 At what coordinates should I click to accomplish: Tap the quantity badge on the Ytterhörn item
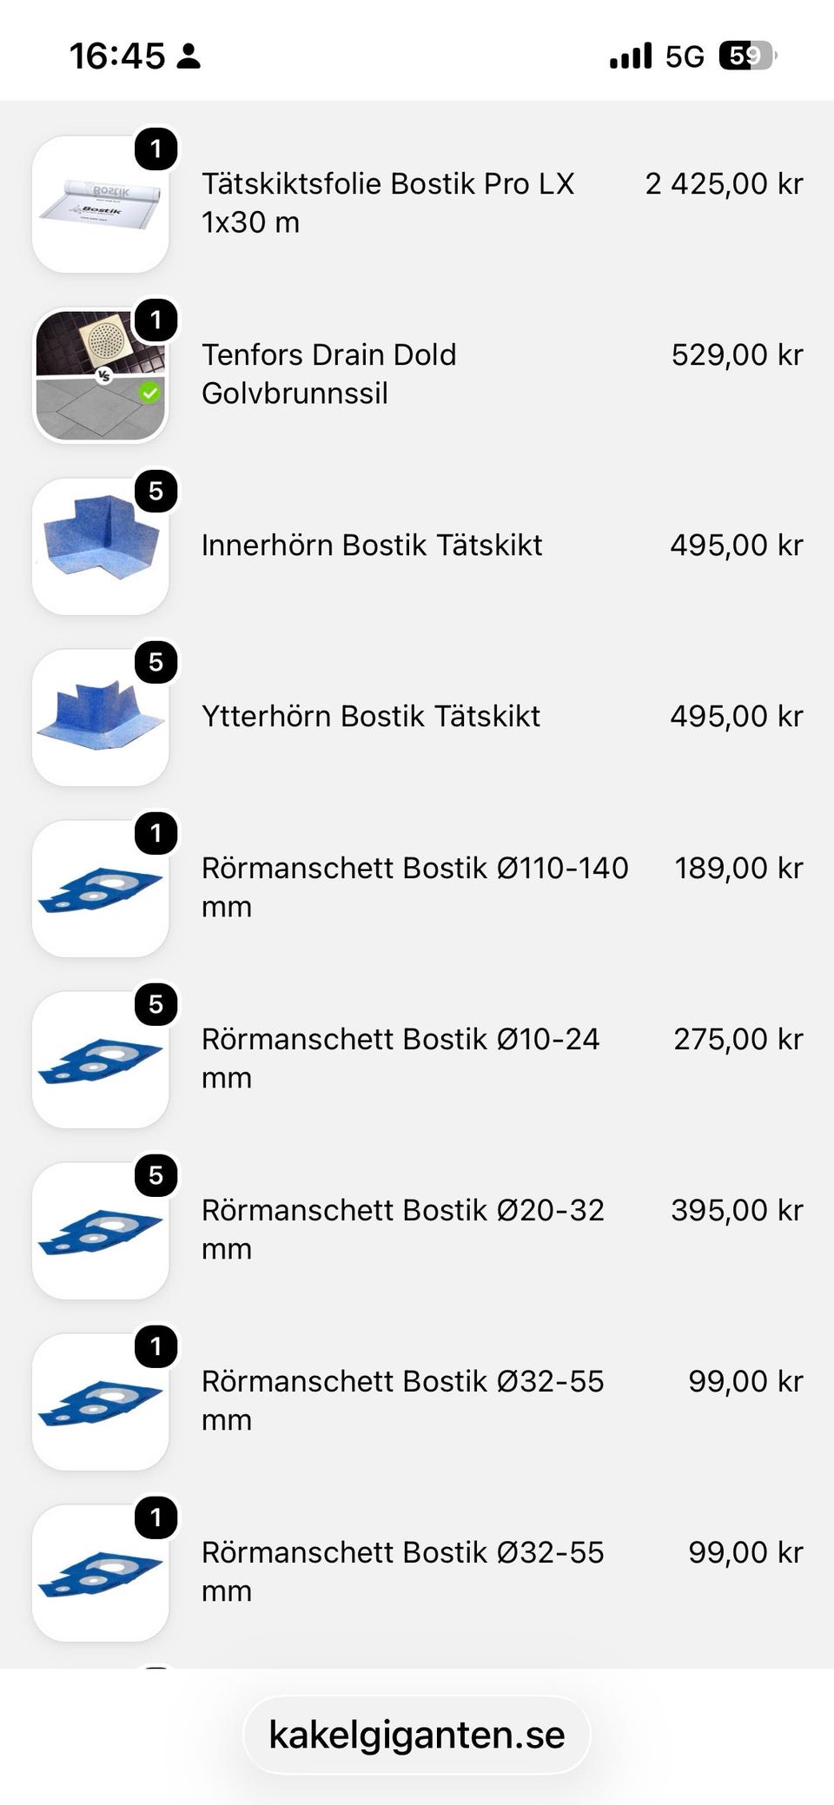[156, 663]
